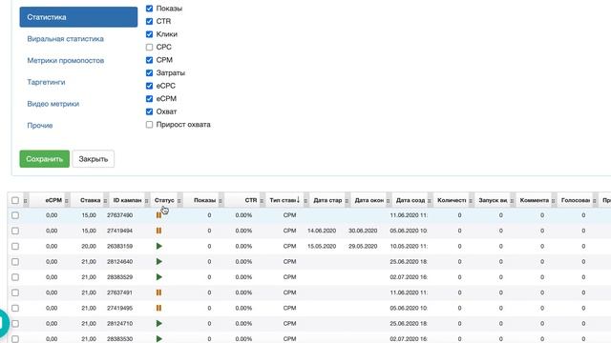Image resolution: width=611 pixels, height=343 pixels.
Task: Click the grip icon right of the Количест header
Action: 471,201
